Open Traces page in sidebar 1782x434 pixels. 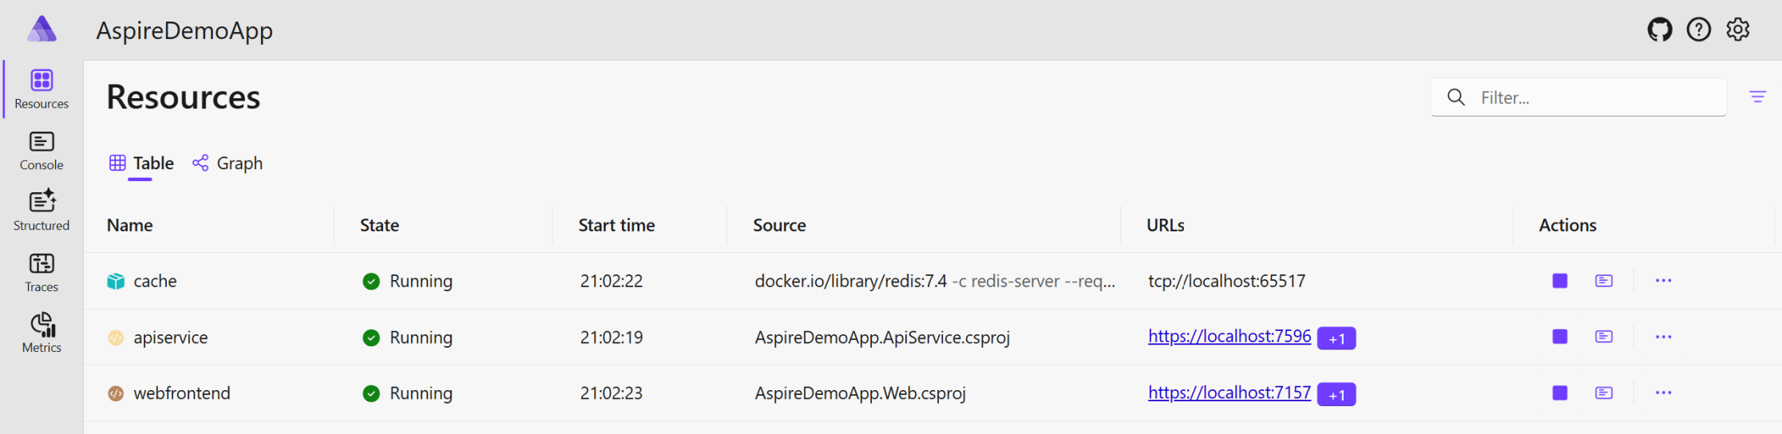(x=42, y=273)
